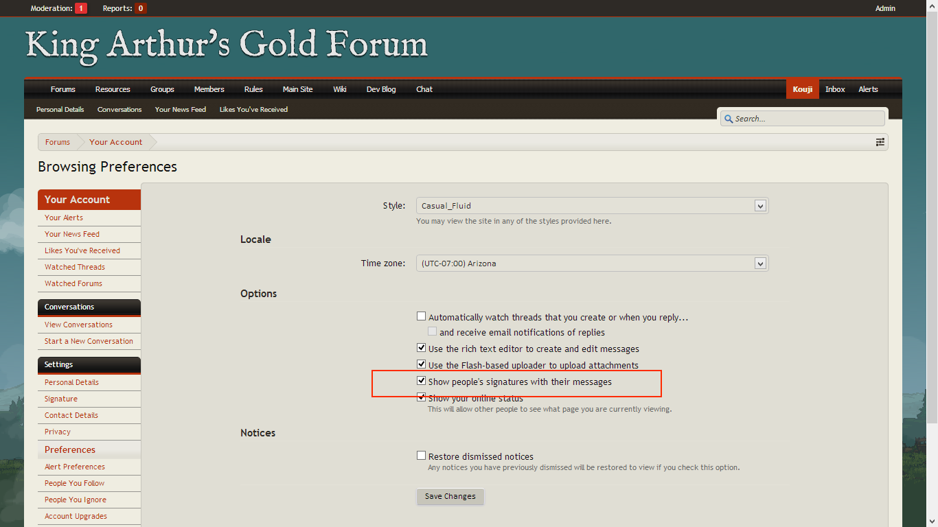Open the Dev Blog tab
The image size is (938, 527).
pos(381,89)
